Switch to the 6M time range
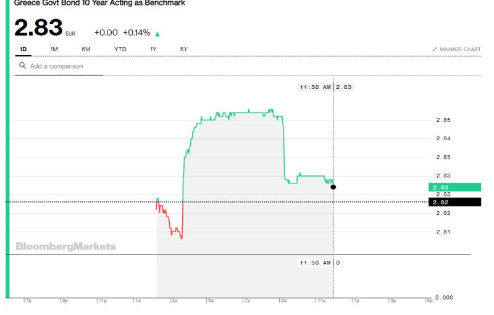 coord(86,49)
